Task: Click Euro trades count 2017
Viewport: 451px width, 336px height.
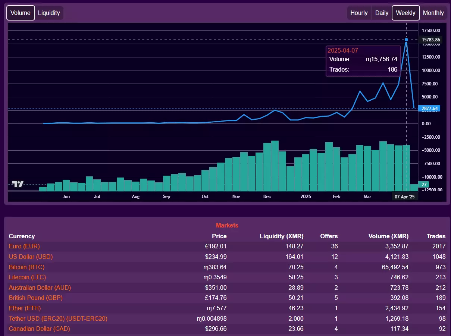Action: pyautogui.click(x=439, y=246)
